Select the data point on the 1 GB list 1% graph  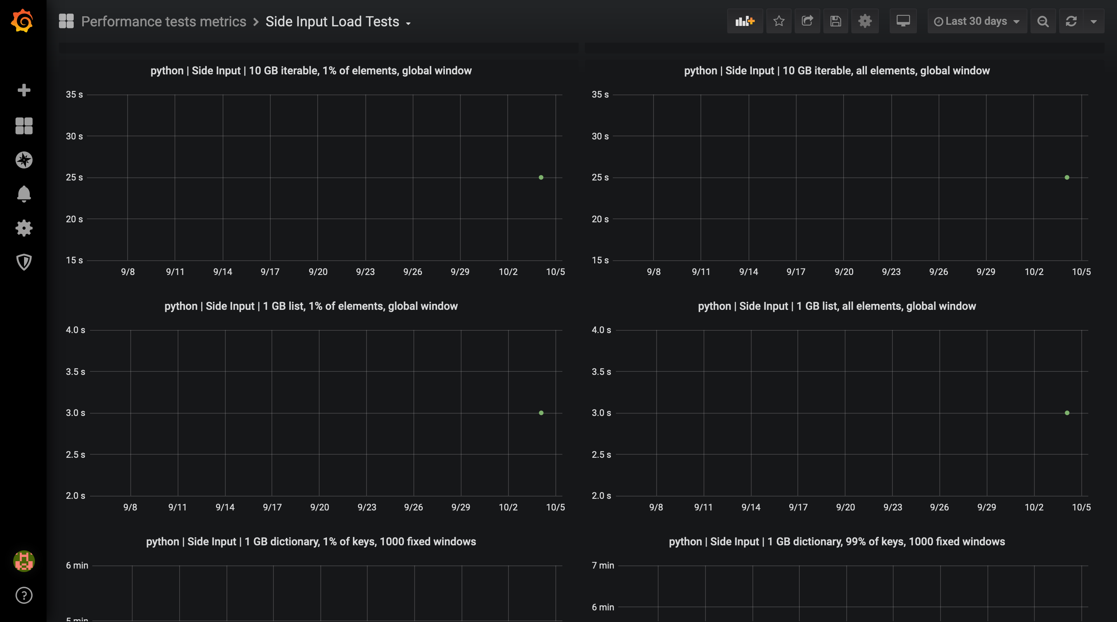click(541, 413)
